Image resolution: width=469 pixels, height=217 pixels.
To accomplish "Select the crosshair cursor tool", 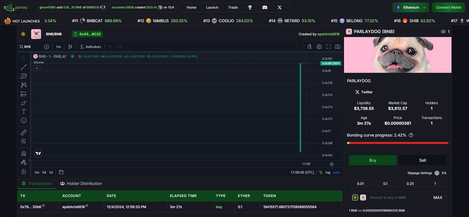I will tap(24, 58).
